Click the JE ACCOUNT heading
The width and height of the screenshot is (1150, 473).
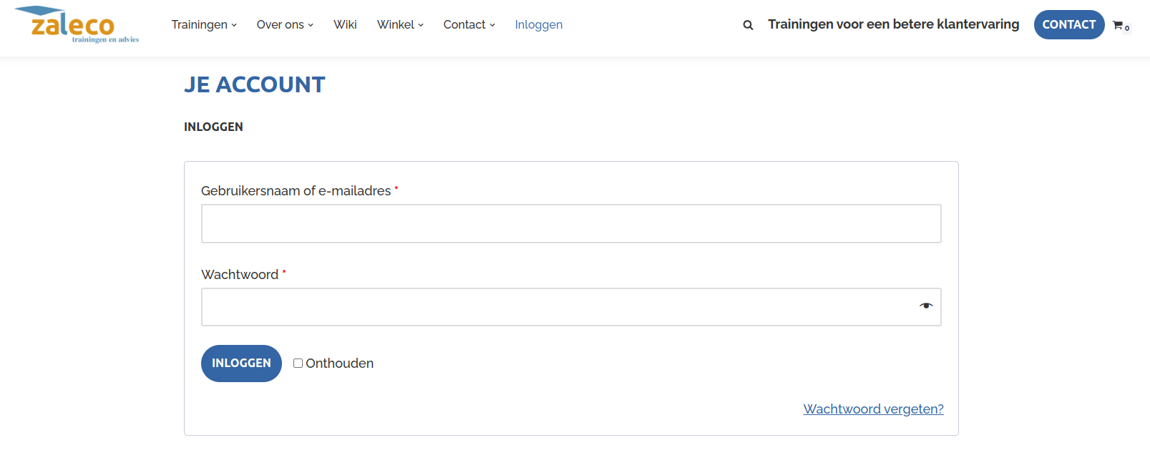[x=255, y=85]
